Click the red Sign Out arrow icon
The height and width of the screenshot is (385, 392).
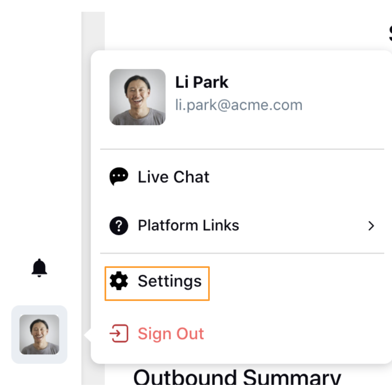[x=119, y=333]
